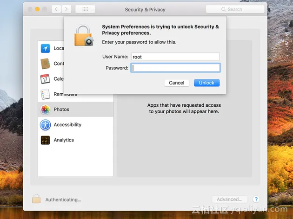Click the Photos flower icon
The image size is (293, 219).
click(45, 109)
